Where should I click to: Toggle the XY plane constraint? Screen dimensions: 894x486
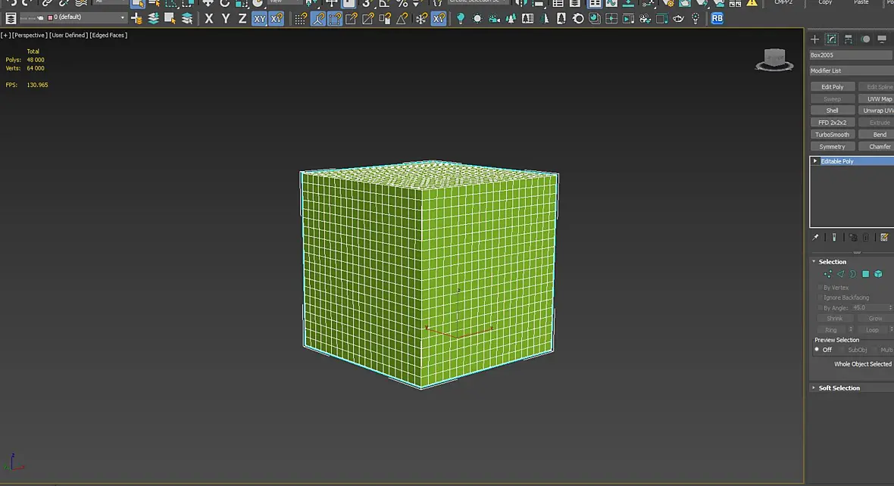[259, 19]
